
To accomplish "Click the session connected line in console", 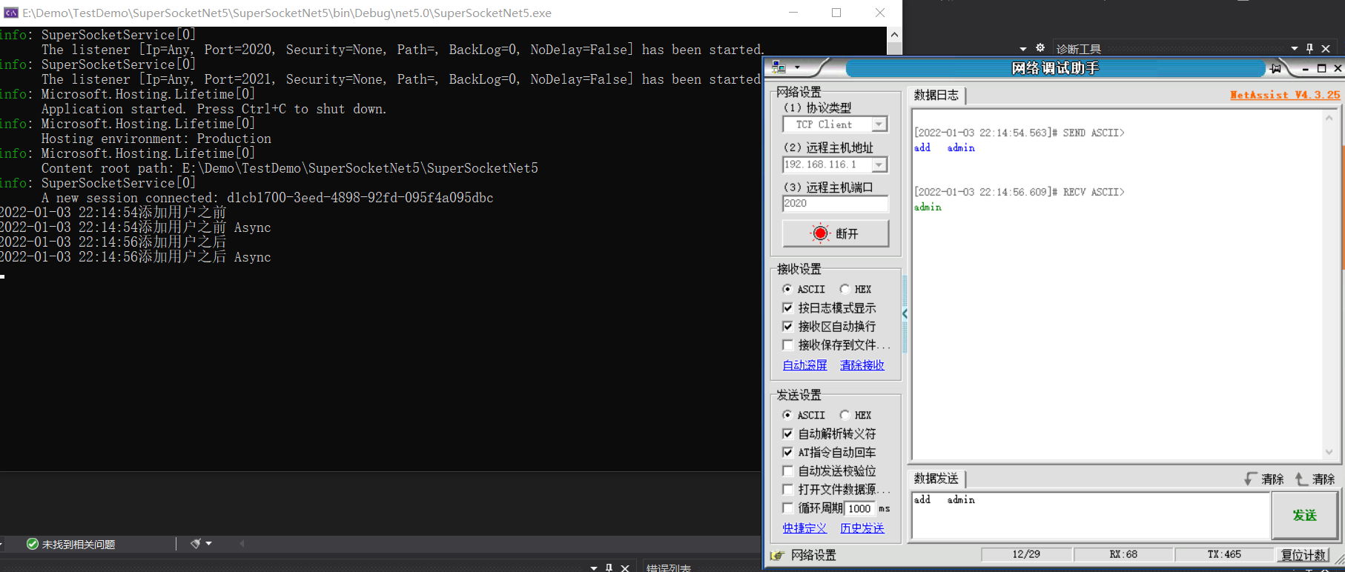I will coord(267,198).
